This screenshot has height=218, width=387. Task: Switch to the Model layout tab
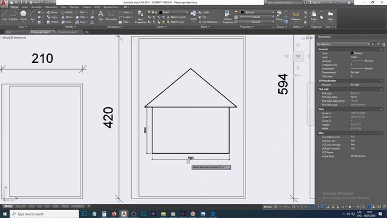(x=8, y=206)
